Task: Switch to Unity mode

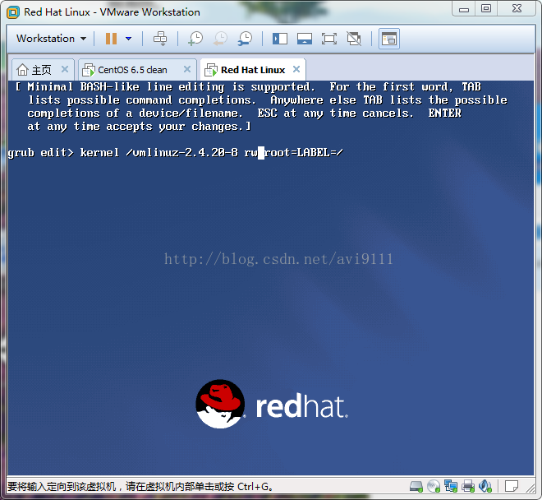Action: (x=354, y=39)
